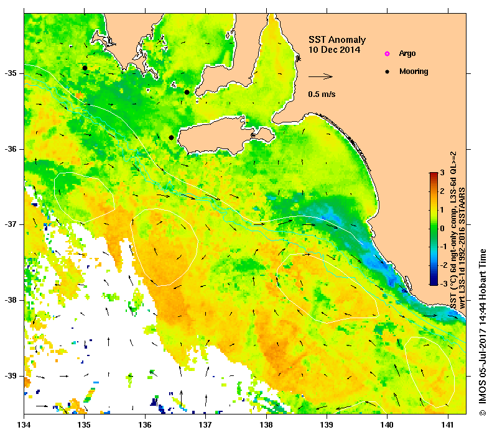Click the longitude label 137
The width and height of the screenshot is (492, 435).
click(x=205, y=425)
